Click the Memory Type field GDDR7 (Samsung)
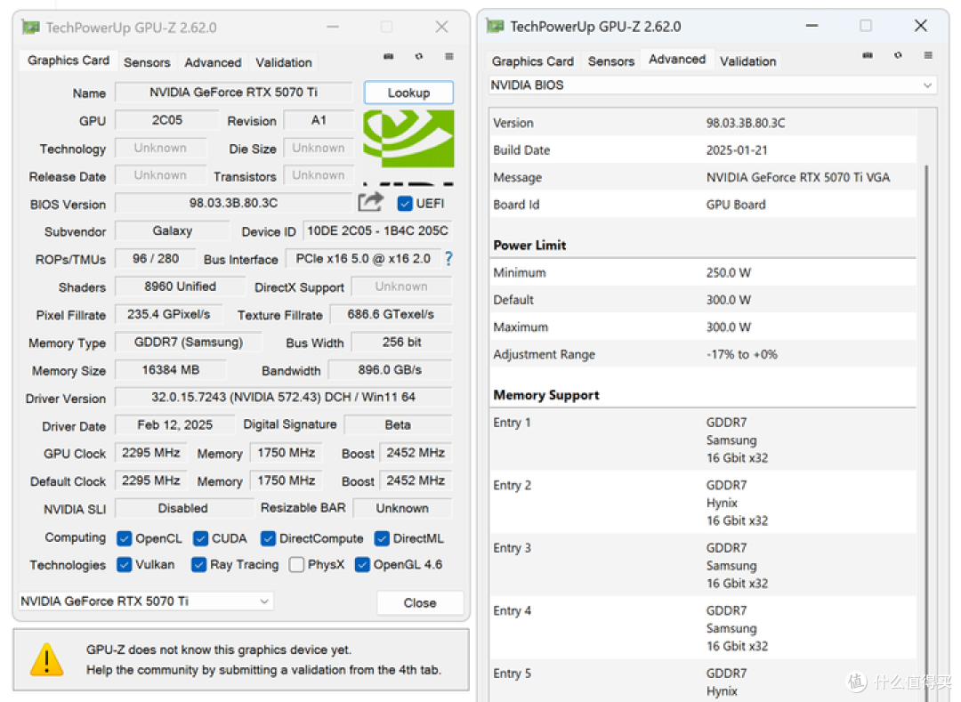Screen dimensions: 961x702 (189, 342)
